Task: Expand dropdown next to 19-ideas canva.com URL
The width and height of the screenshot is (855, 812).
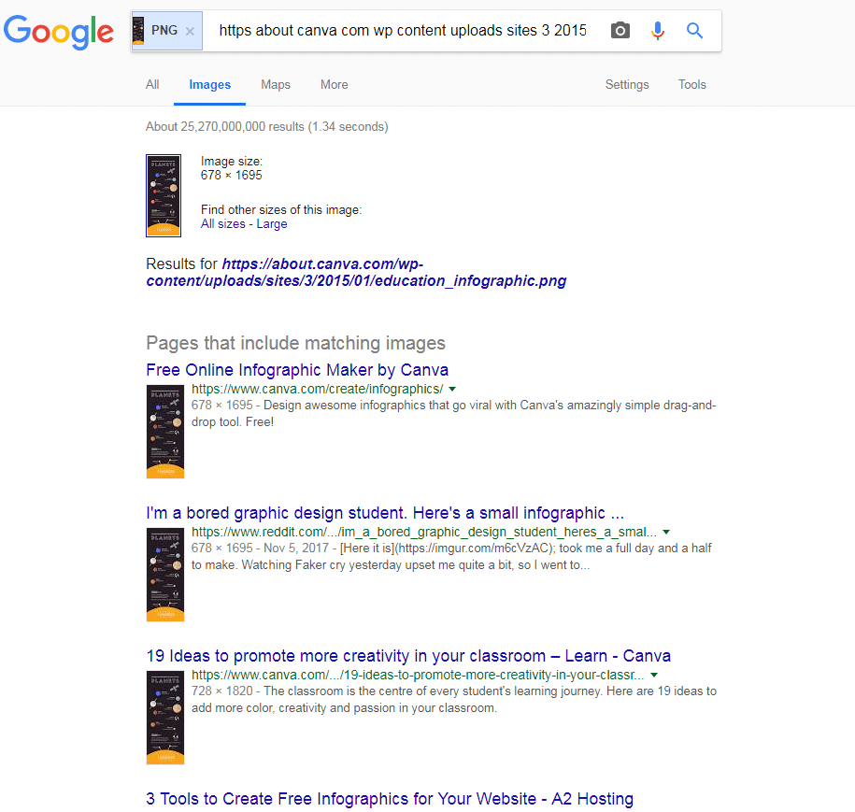Action: pyautogui.click(x=654, y=676)
